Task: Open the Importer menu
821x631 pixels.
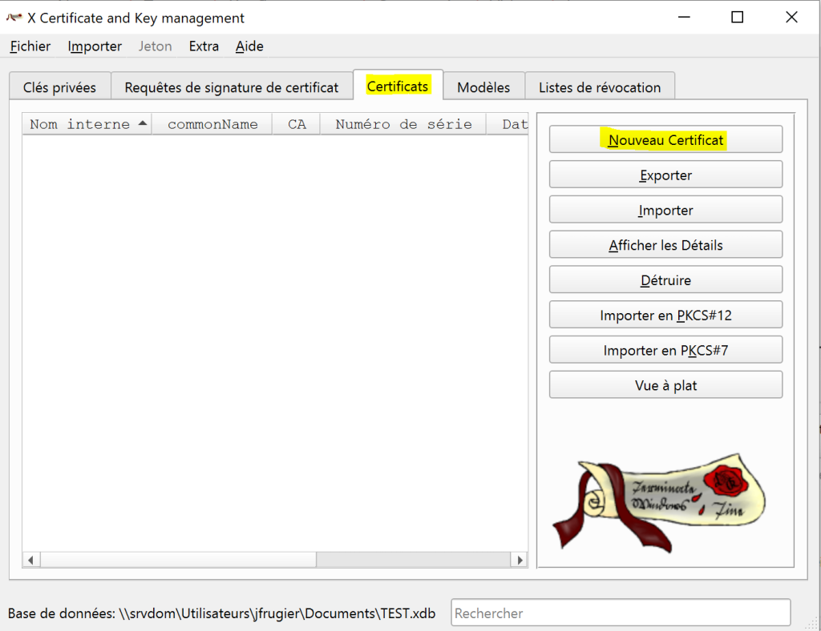Action: (x=95, y=46)
